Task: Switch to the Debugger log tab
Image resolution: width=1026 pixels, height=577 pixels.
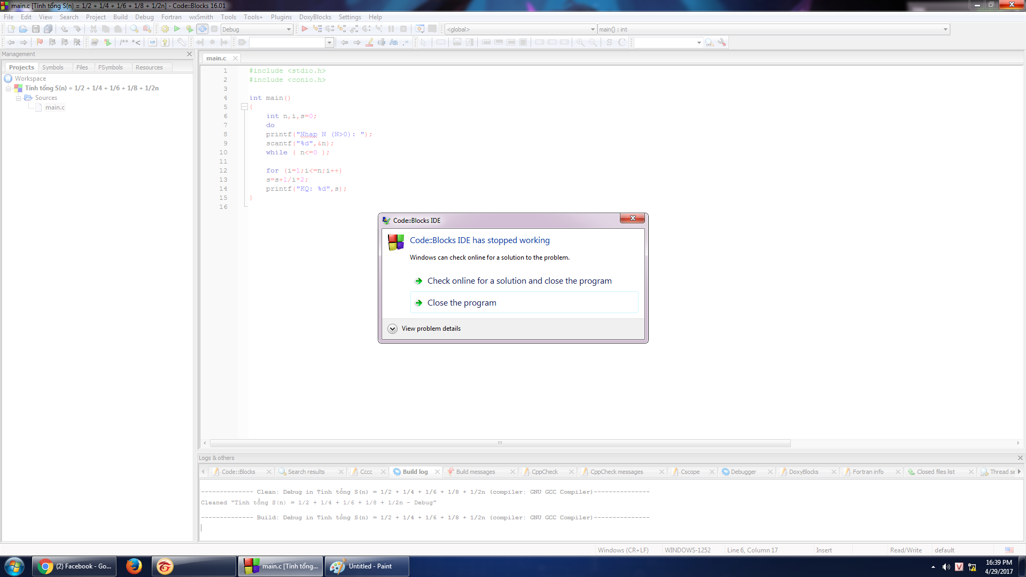Action: 743,472
